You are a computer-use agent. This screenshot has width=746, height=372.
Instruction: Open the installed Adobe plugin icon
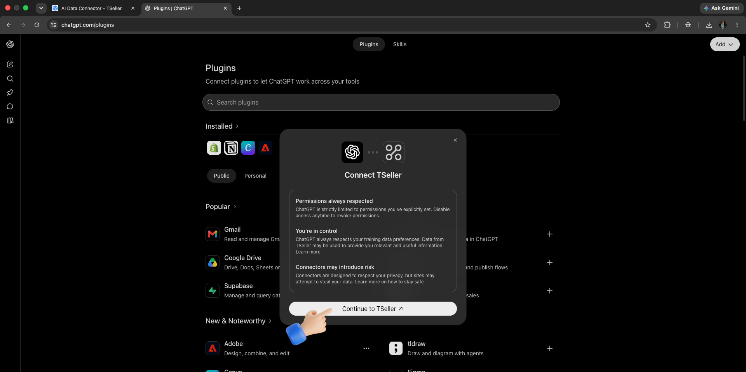(x=265, y=148)
